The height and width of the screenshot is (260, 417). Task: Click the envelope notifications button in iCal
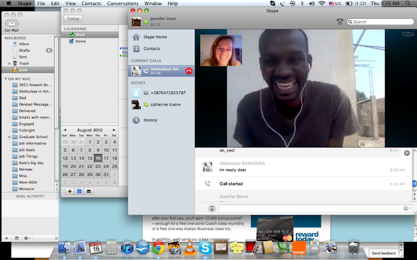click(x=89, y=191)
